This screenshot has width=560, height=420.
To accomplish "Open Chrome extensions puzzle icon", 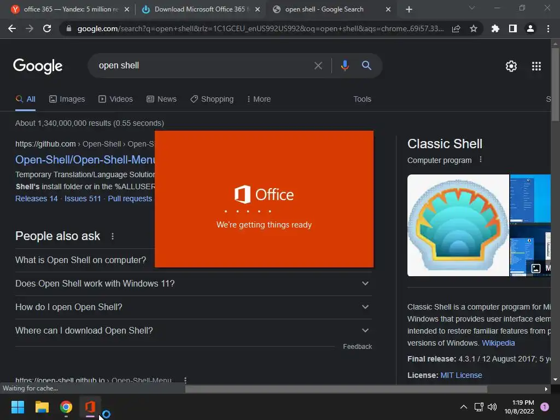I will 495,28.
